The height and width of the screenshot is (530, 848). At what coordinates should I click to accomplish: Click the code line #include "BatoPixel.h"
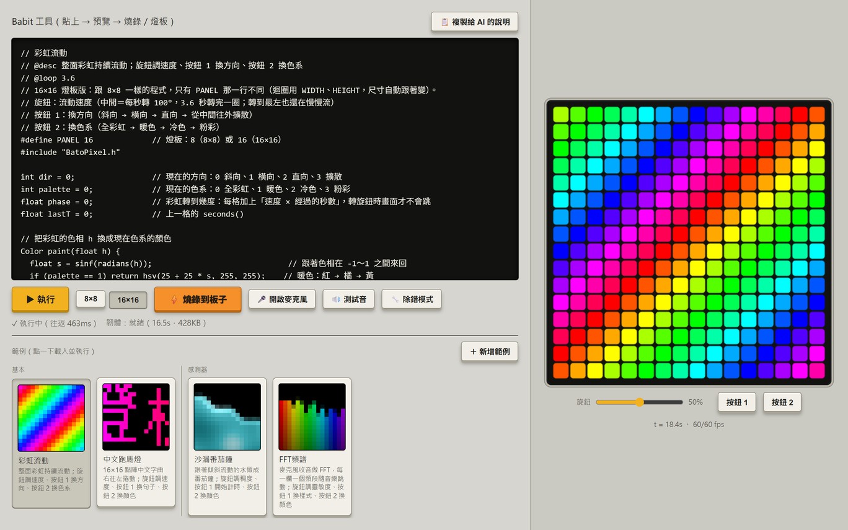point(70,152)
